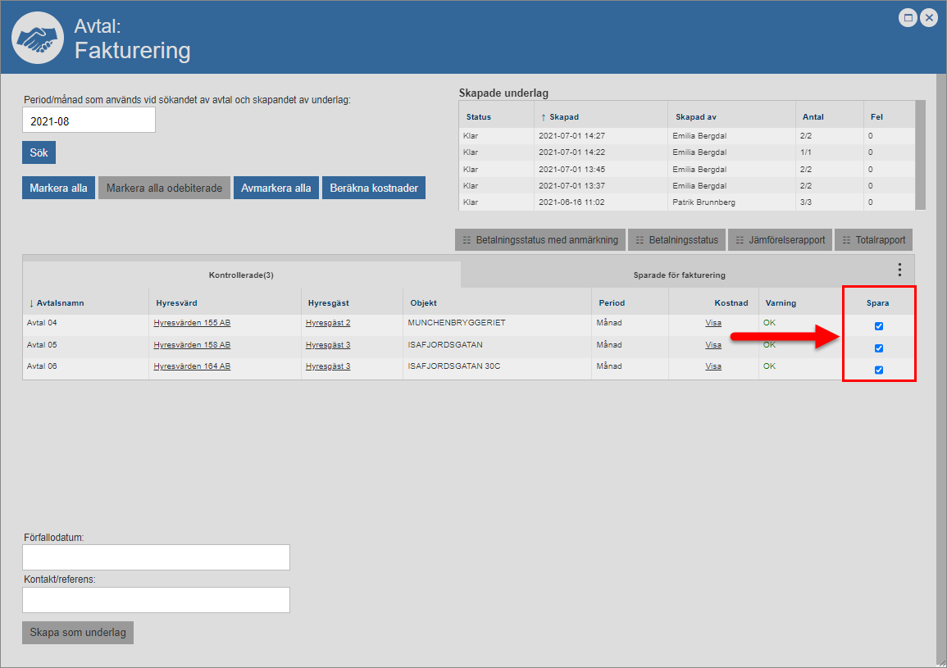Click the handshake Avtal logo icon
Screen dimensions: 947x668
pyautogui.click(x=37, y=39)
